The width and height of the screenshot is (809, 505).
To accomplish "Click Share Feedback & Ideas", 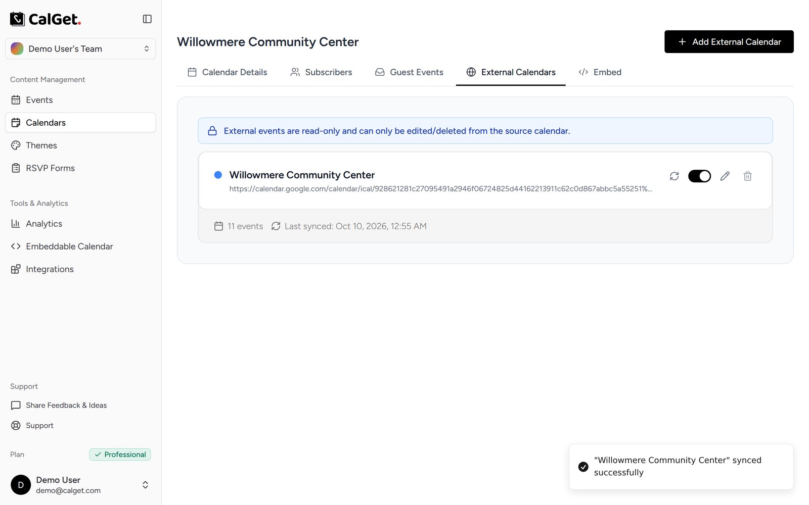I will tap(80, 405).
